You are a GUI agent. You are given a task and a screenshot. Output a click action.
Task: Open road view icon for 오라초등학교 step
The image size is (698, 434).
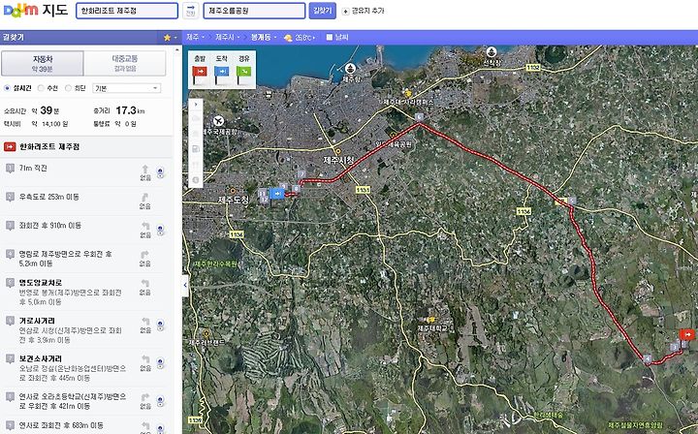pos(161,401)
